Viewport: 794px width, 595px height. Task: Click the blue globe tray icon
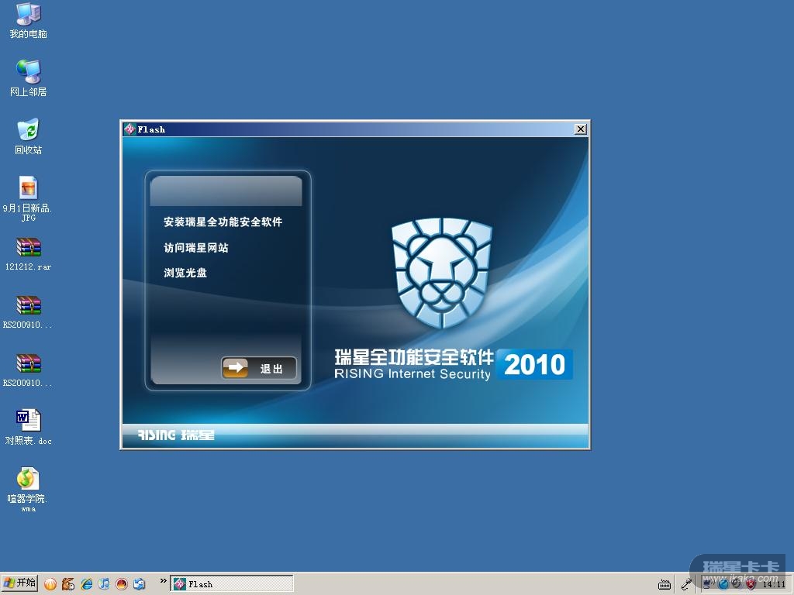coord(723,584)
